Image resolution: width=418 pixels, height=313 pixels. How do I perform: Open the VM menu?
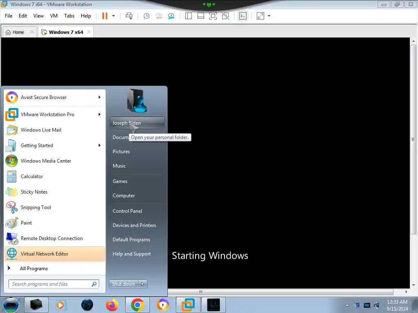54,16
